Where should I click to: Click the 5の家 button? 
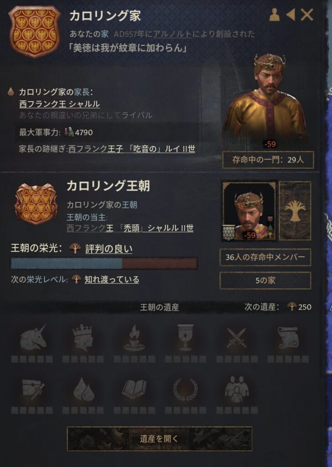pyautogui.click(x=265, y=280)
